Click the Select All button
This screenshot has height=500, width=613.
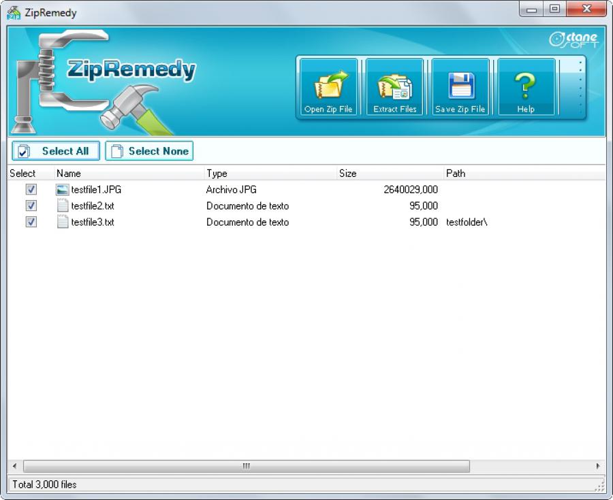56,151
